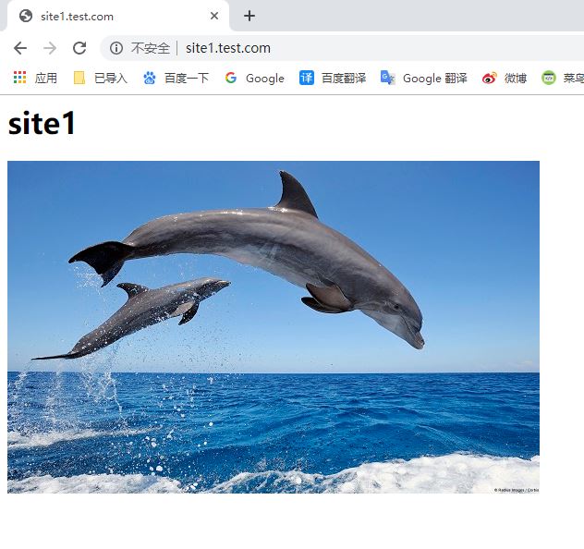This screenshot has height=549, width=584.
Task: View site info via the 不安全 icon
Action: coord(116,48)
